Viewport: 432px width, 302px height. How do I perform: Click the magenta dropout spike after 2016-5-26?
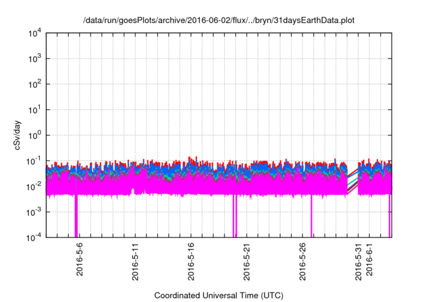pos(311,216)
